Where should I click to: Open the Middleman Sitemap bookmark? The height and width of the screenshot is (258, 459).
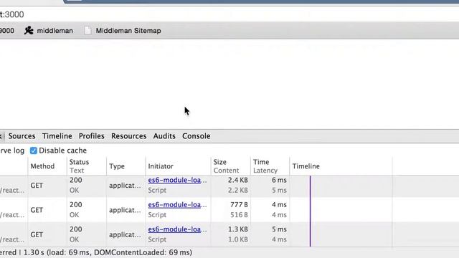pyautogui.click(x=123, y=30)
